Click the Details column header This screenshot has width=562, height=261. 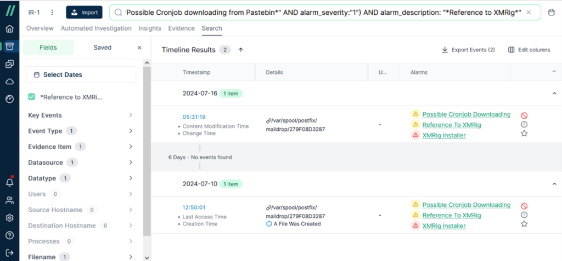(x=274, y=72)
